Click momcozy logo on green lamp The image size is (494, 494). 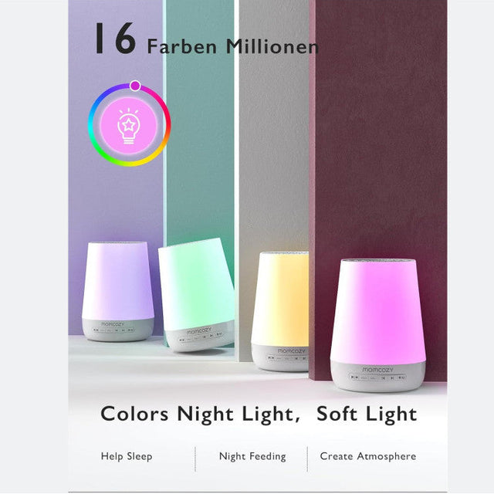coord(199,330)
